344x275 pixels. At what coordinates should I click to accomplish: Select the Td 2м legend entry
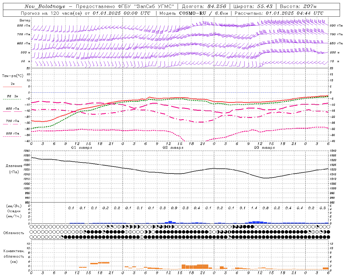(13, 96)
